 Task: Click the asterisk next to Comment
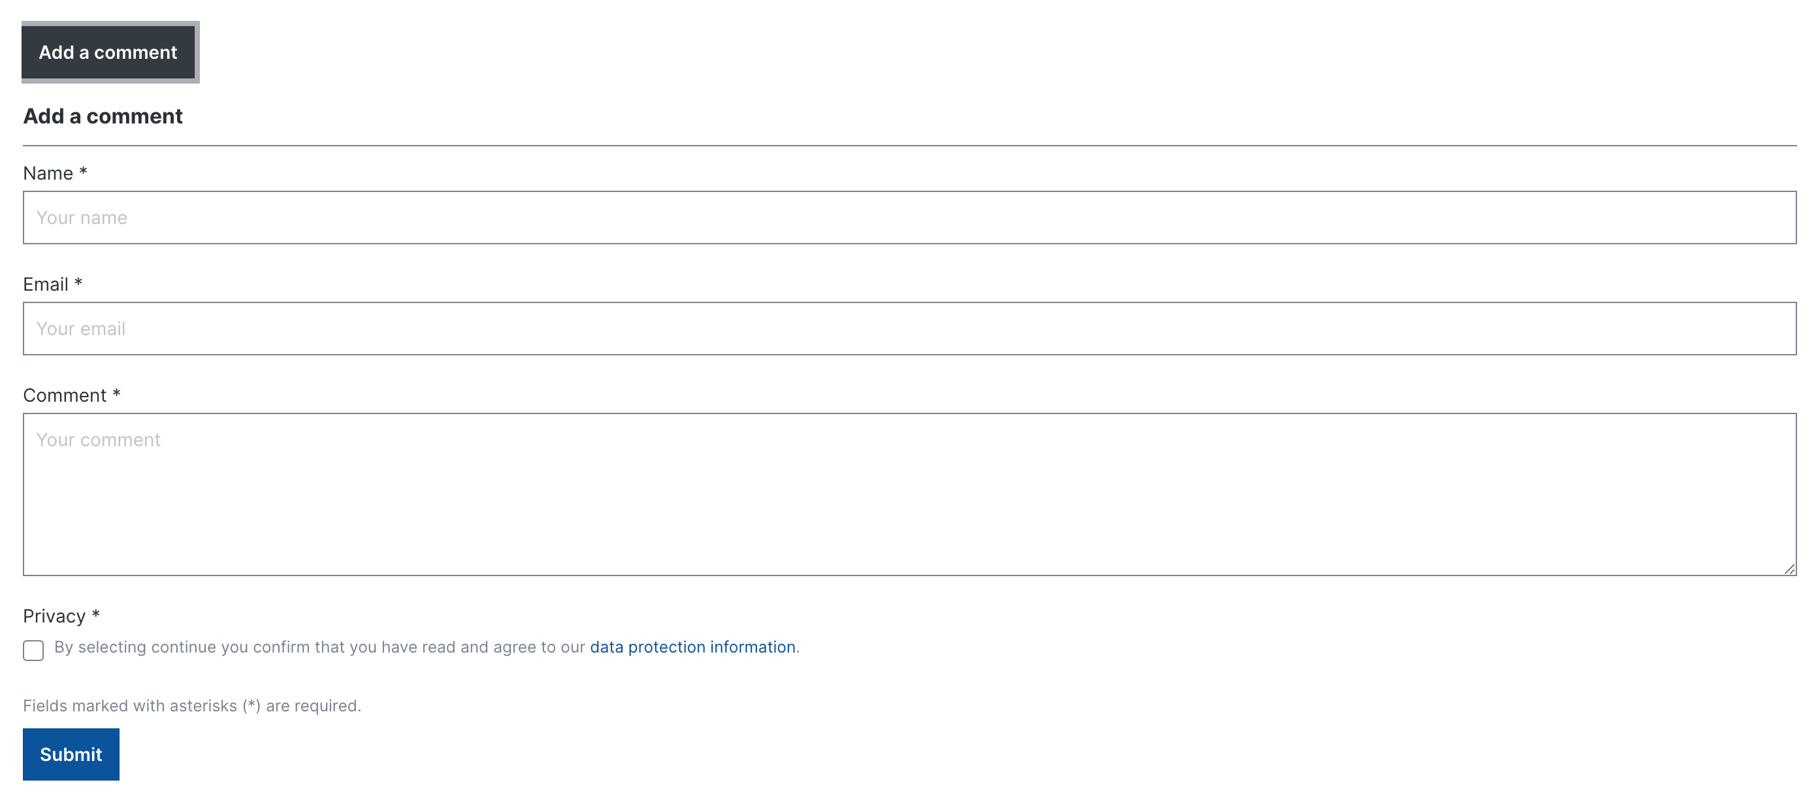pyautogui.click(x=116, y=393)
